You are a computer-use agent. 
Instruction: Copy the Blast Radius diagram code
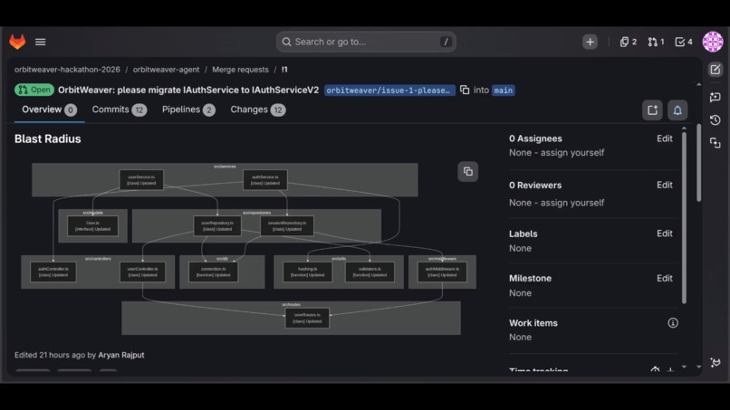[x=468, y=172]
